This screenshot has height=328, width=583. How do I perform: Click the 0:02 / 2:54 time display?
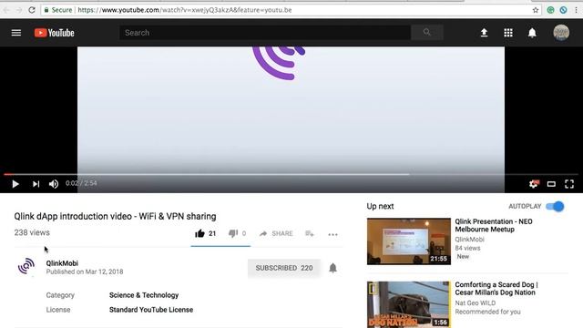(x=81, y=183)
